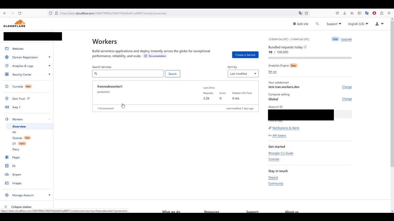Viewport: 394px width, 221px height.
Task: Click the Cloudflare logo
Action: [x=14, y=23]
